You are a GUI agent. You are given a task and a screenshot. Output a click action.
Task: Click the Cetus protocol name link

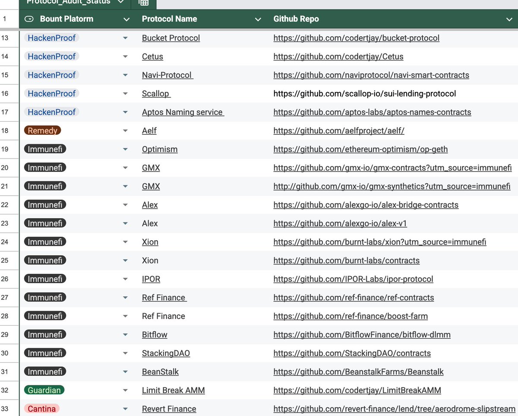click(152, 57)
